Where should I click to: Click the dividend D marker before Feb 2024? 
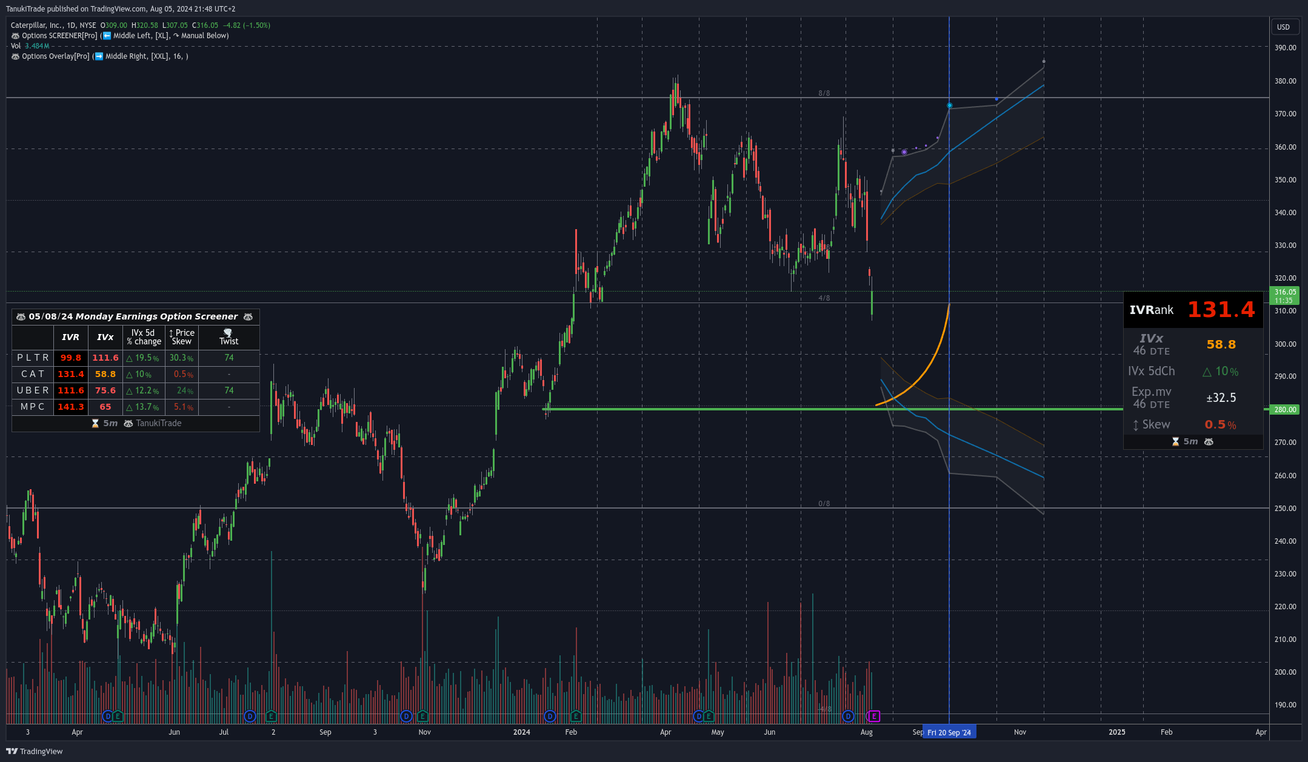pyautogui.click(x=550, y=717)
